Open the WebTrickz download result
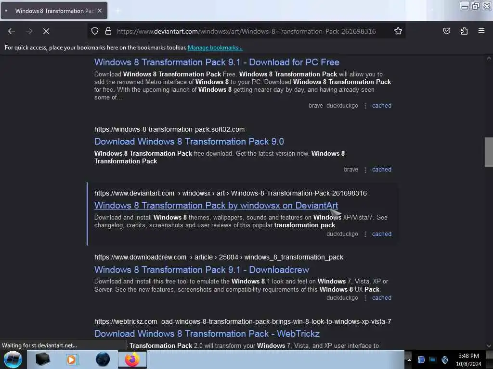Screen dimensions: 493x369 [x=207, y=333]
